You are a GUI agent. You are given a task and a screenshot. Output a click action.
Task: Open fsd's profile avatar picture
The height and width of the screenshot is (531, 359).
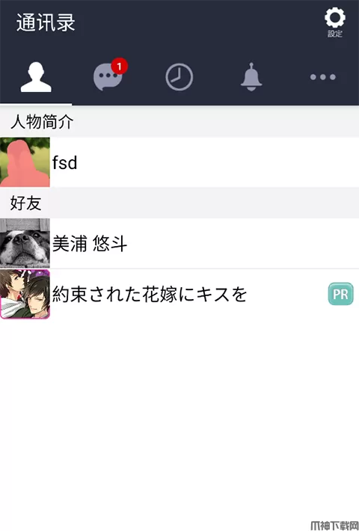point(25,162)
